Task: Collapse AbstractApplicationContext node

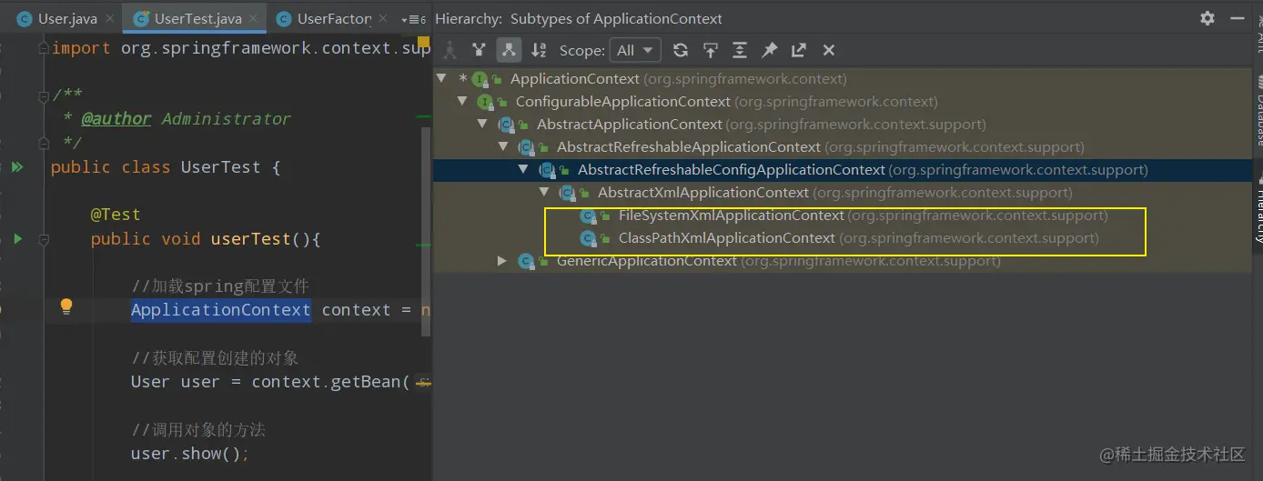Action: tap(483, 124)
